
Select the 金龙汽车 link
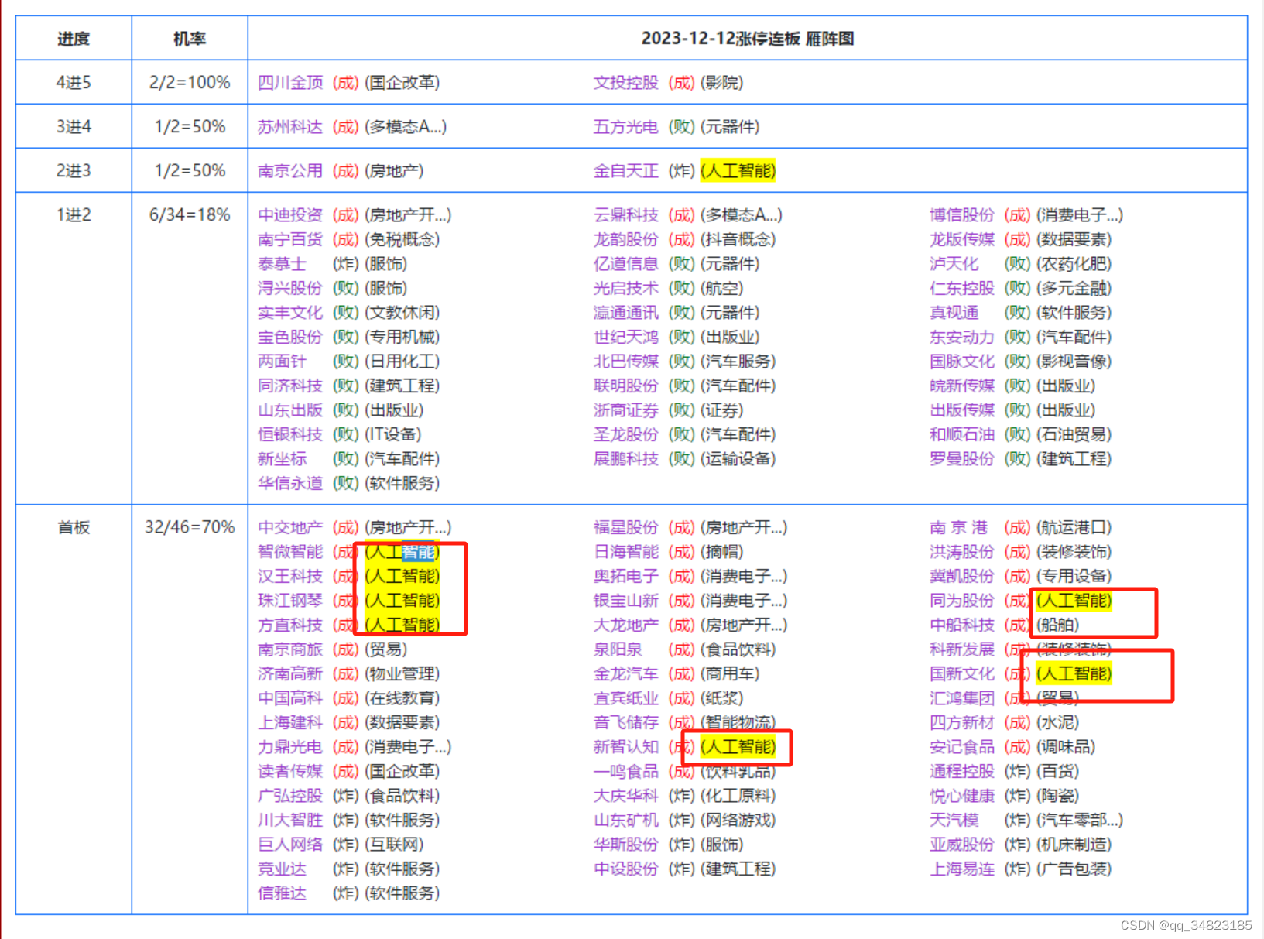tap(626, 674)
